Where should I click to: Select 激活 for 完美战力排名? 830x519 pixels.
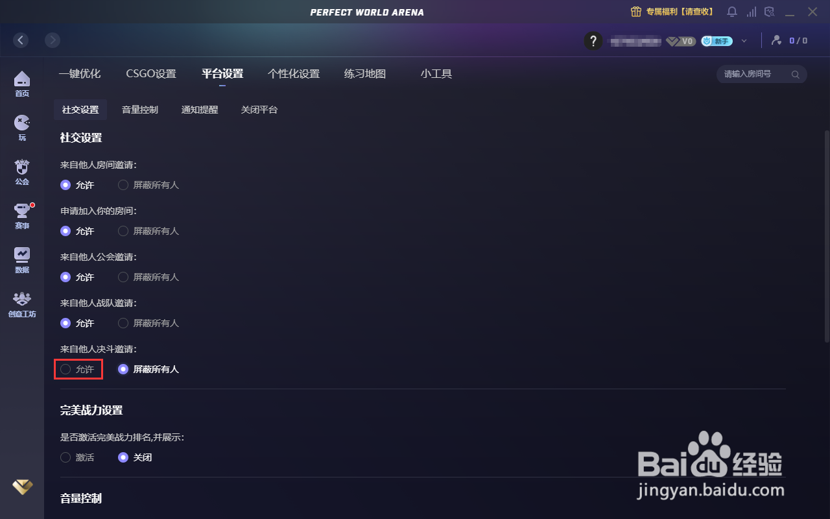pyautogui.click(x=77, y=457)
